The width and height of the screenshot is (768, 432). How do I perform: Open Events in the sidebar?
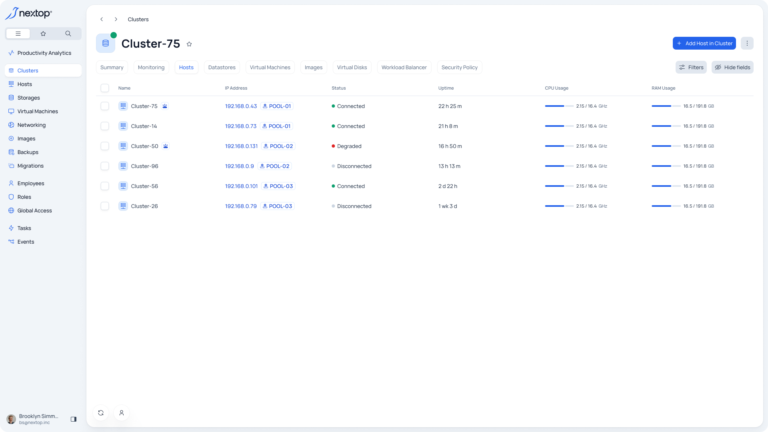[43, 242]
